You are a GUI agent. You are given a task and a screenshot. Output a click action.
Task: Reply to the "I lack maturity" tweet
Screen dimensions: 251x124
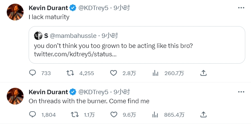click(33, 73)
